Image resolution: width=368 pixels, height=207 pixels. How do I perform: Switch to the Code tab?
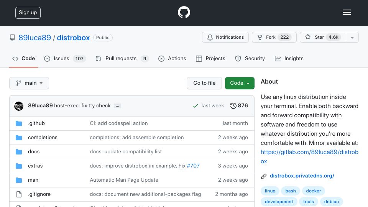[x=23, y=58]
